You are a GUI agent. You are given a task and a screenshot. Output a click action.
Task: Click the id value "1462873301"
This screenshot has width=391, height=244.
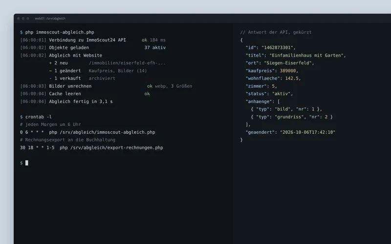coord(278,48)
